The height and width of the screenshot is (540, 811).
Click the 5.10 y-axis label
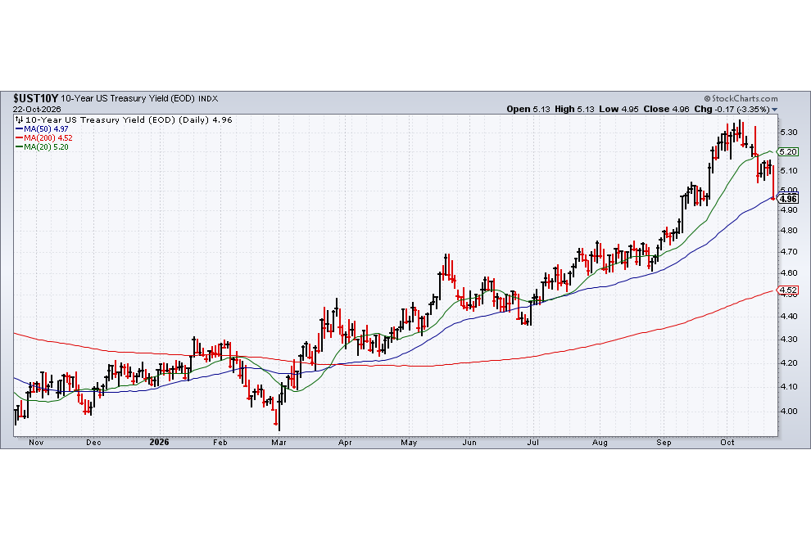789,170
